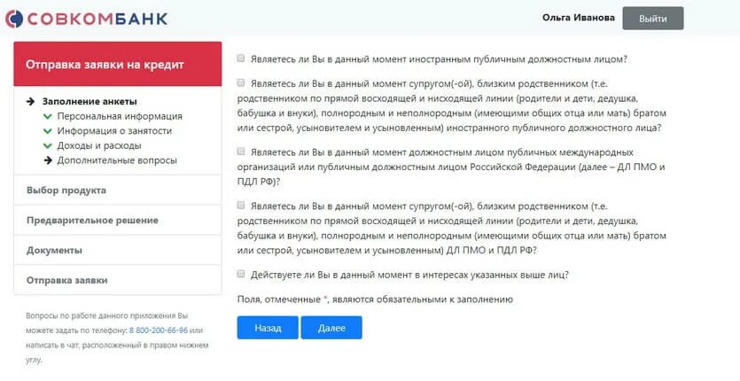Enable the ДЛ ПМО и ПДЛ РФ official checkbox
This screenshot has width=740, height=381.
coord(241,152)
